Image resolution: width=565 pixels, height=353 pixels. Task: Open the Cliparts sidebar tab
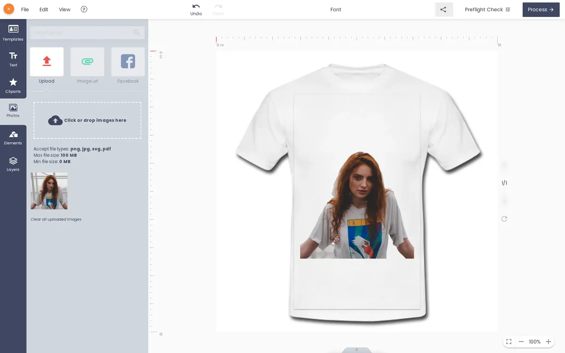(13, 86)
